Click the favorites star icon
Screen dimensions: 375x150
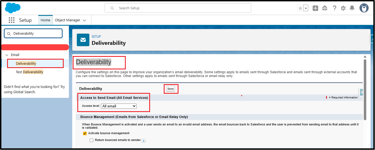coord(300,8)
